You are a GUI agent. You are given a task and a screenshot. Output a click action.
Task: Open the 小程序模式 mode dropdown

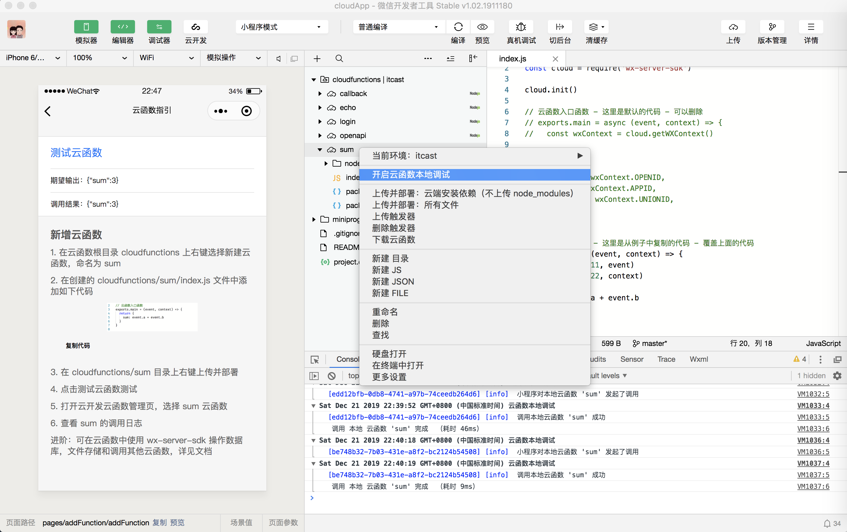pos(282,27)
